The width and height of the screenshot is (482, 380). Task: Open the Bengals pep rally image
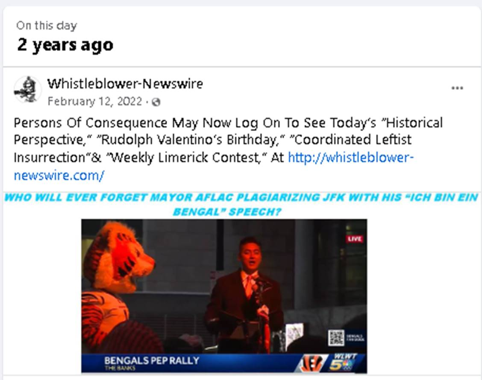click(224, 296)
